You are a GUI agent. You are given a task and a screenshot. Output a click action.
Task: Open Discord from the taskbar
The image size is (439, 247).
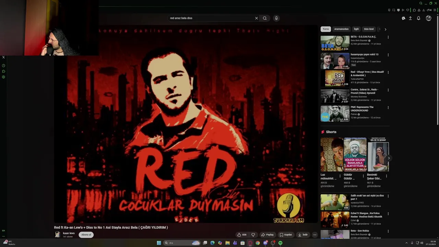click(x=265, y=243)
